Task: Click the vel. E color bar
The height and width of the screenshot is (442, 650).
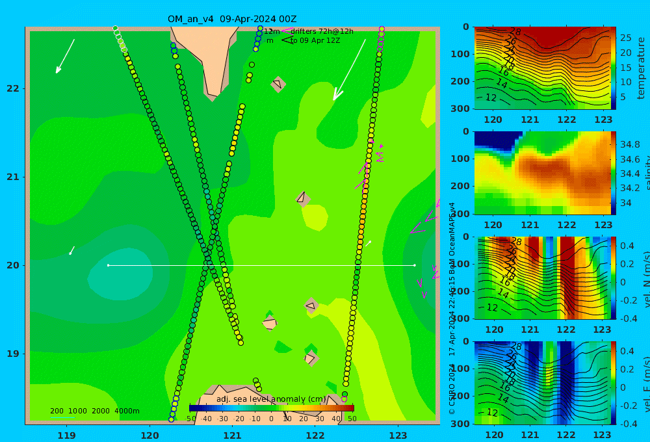Action: 614,383
